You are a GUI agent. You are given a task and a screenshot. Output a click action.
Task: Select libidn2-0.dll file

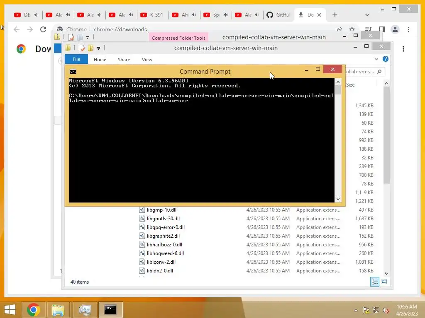pyautogui.click(x=160, y=270)
